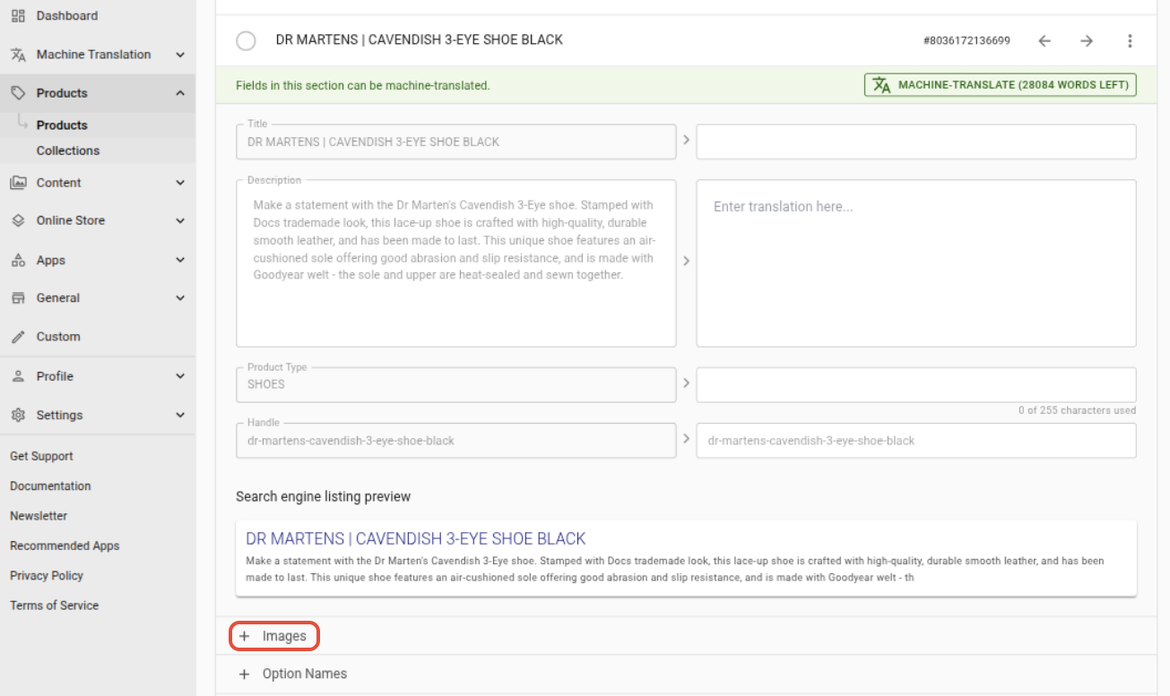Expand the Apps menu chevron
The height and width of the screenshot is (696, 1170).
pyautogui.click(x=180, y=261)
